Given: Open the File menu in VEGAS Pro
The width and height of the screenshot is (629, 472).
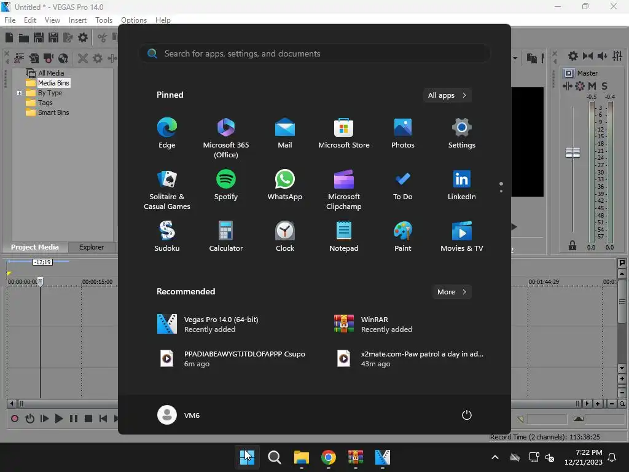Looking at the screenshot, I should (x=10, y=20).
